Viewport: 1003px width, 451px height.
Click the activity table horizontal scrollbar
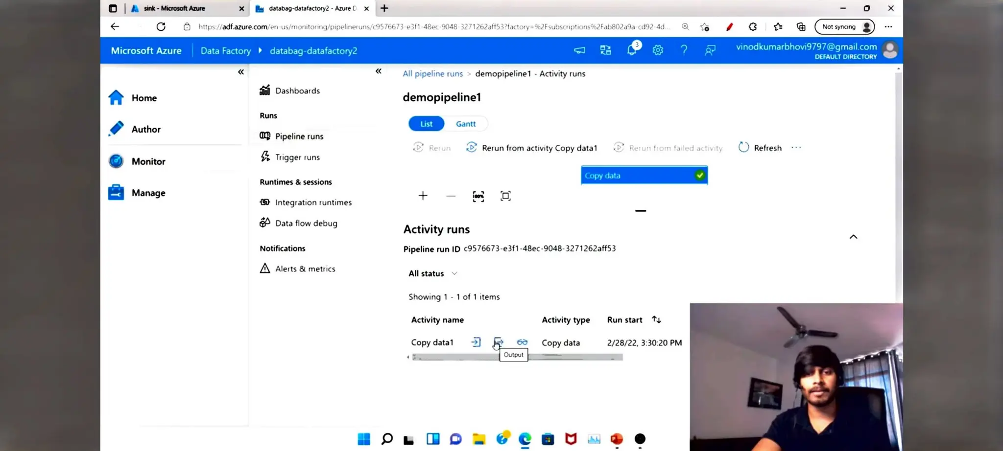517,358
